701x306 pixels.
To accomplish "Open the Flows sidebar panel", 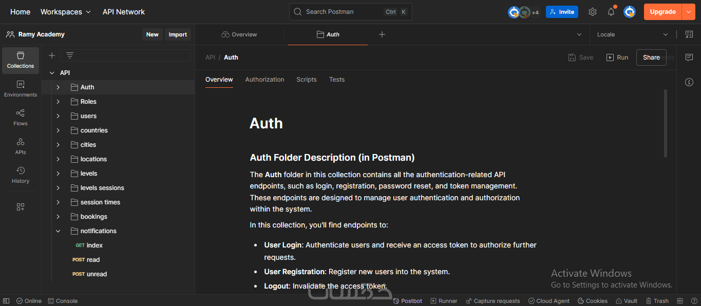I will 21,118.
